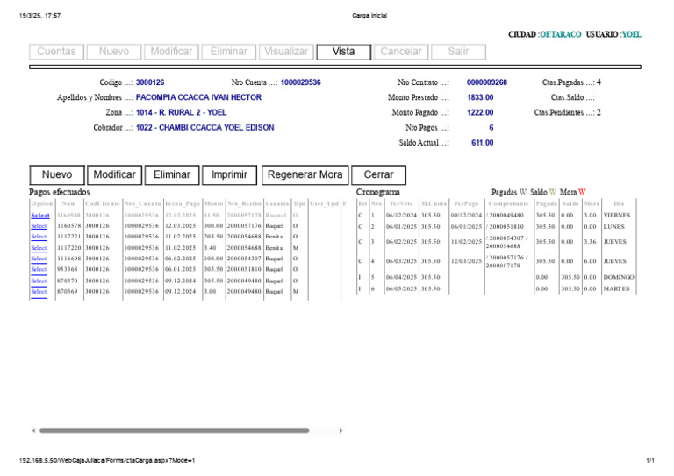674x476 pixels.
Task: Click Nuevo above Pagos efectuados
Action: click(57, 174)
